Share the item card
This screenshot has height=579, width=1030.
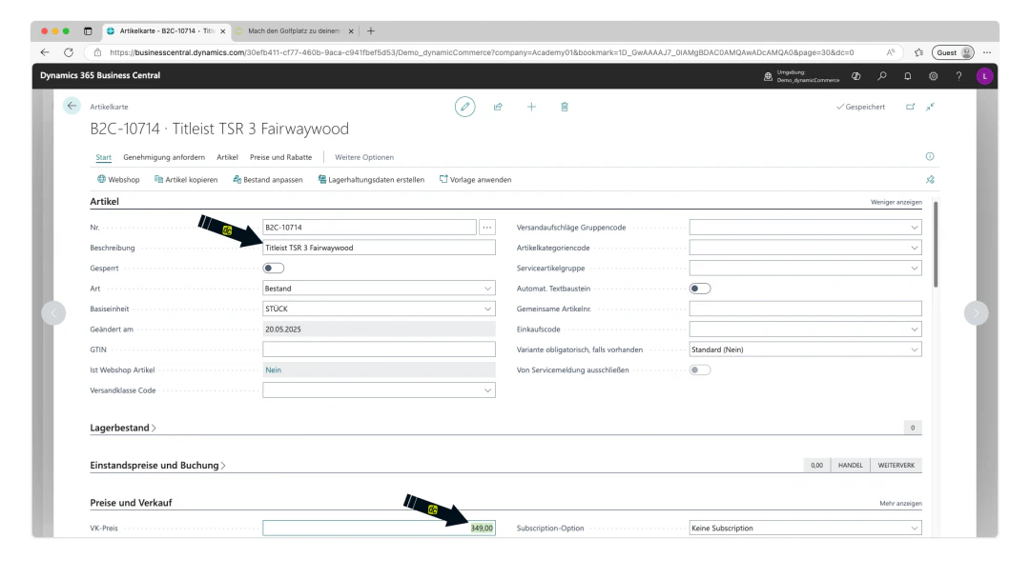coord(498,107)
